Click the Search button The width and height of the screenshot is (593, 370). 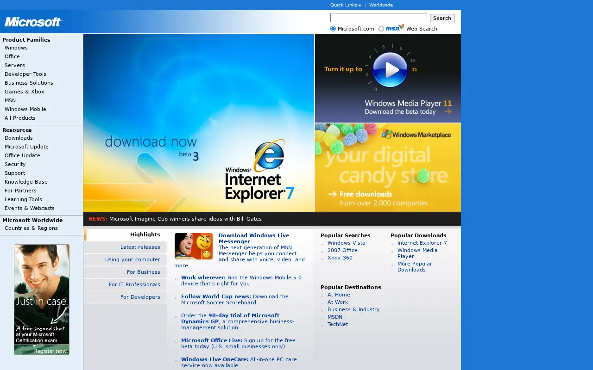[442, 18]
